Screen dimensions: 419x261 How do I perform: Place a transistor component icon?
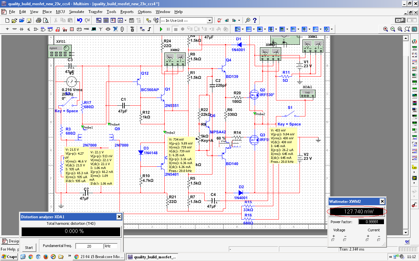29,29
